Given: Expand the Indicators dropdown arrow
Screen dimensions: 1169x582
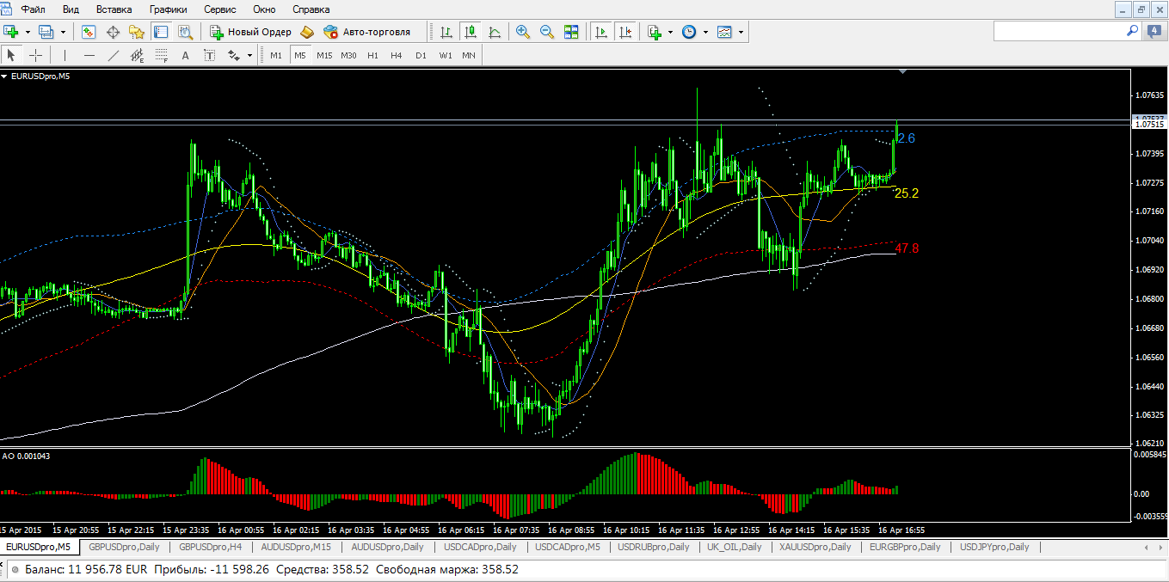Looking at the screenshot, I should click(671, 32).
